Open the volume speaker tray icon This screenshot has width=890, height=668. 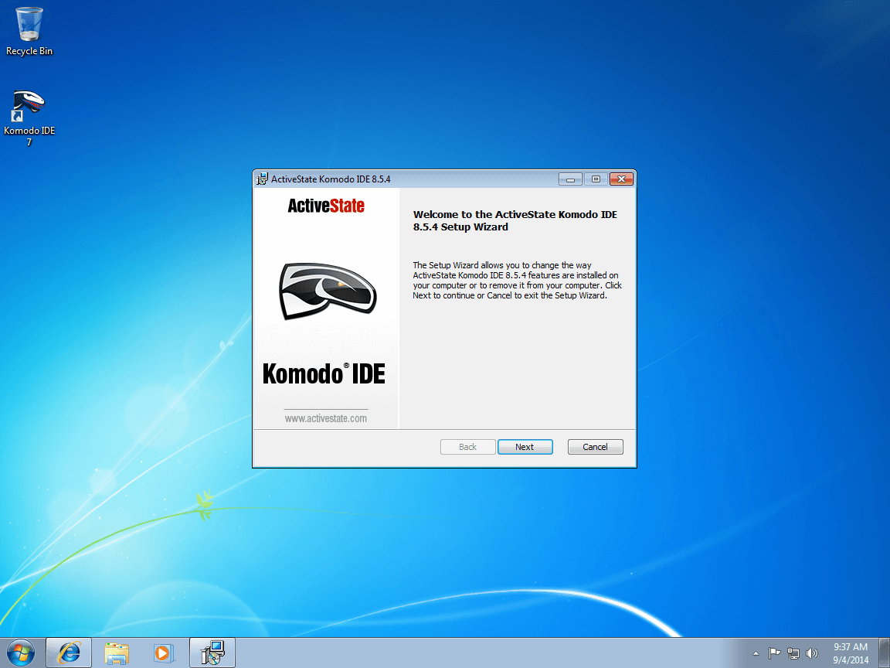pyautogui.click(x=812, y=654)
